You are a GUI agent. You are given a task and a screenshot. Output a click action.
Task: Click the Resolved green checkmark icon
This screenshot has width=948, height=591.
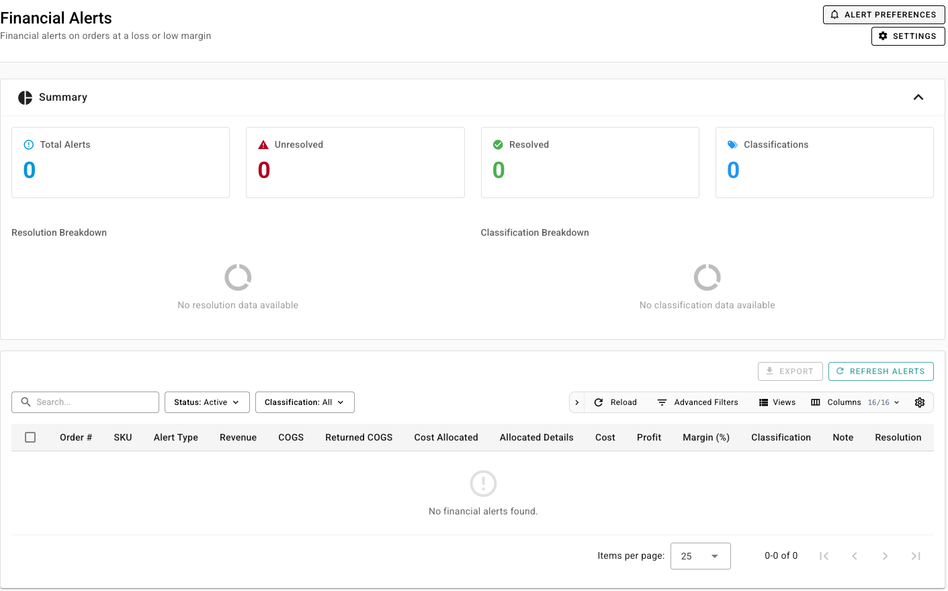[498, 144]
